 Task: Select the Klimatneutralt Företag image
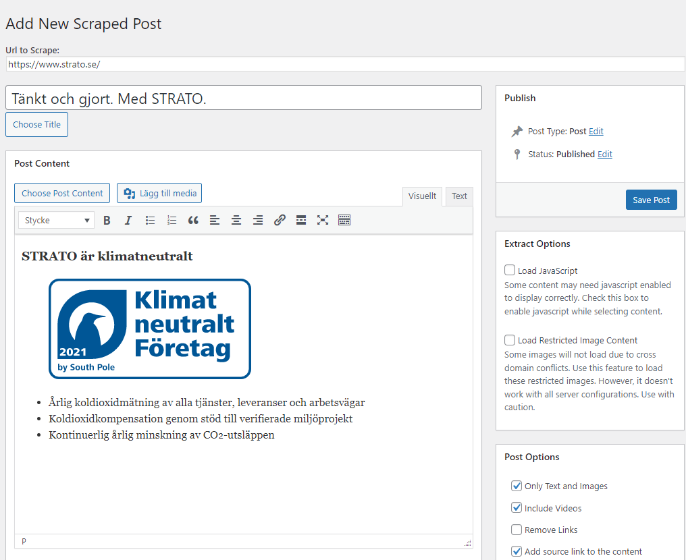[x=150, y=329]
